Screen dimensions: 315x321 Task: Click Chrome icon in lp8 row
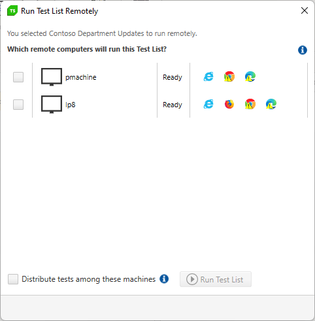tap(250, 104)
